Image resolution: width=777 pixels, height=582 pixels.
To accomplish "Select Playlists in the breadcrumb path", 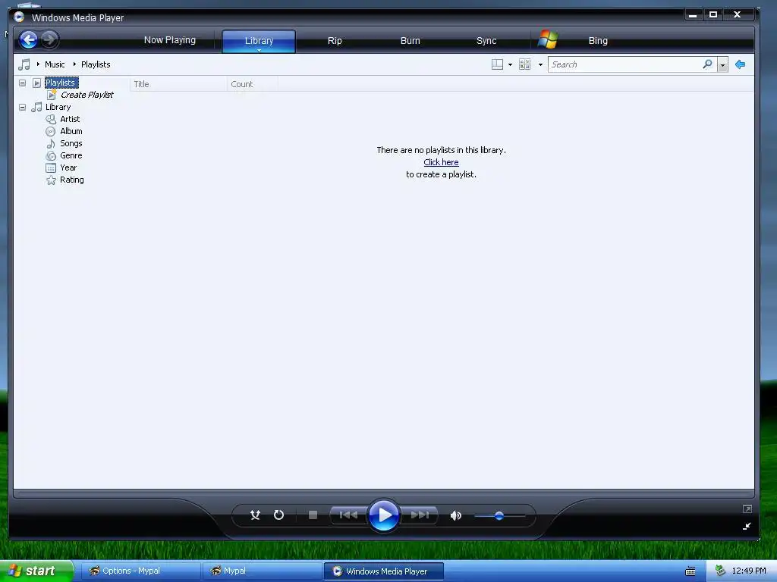I will 96,64.
